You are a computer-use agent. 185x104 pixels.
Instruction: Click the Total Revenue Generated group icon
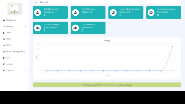(75, 28)
